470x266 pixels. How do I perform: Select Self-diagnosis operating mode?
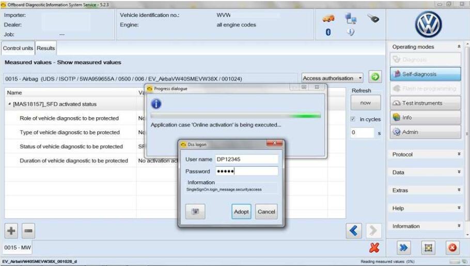pos(426,74)
